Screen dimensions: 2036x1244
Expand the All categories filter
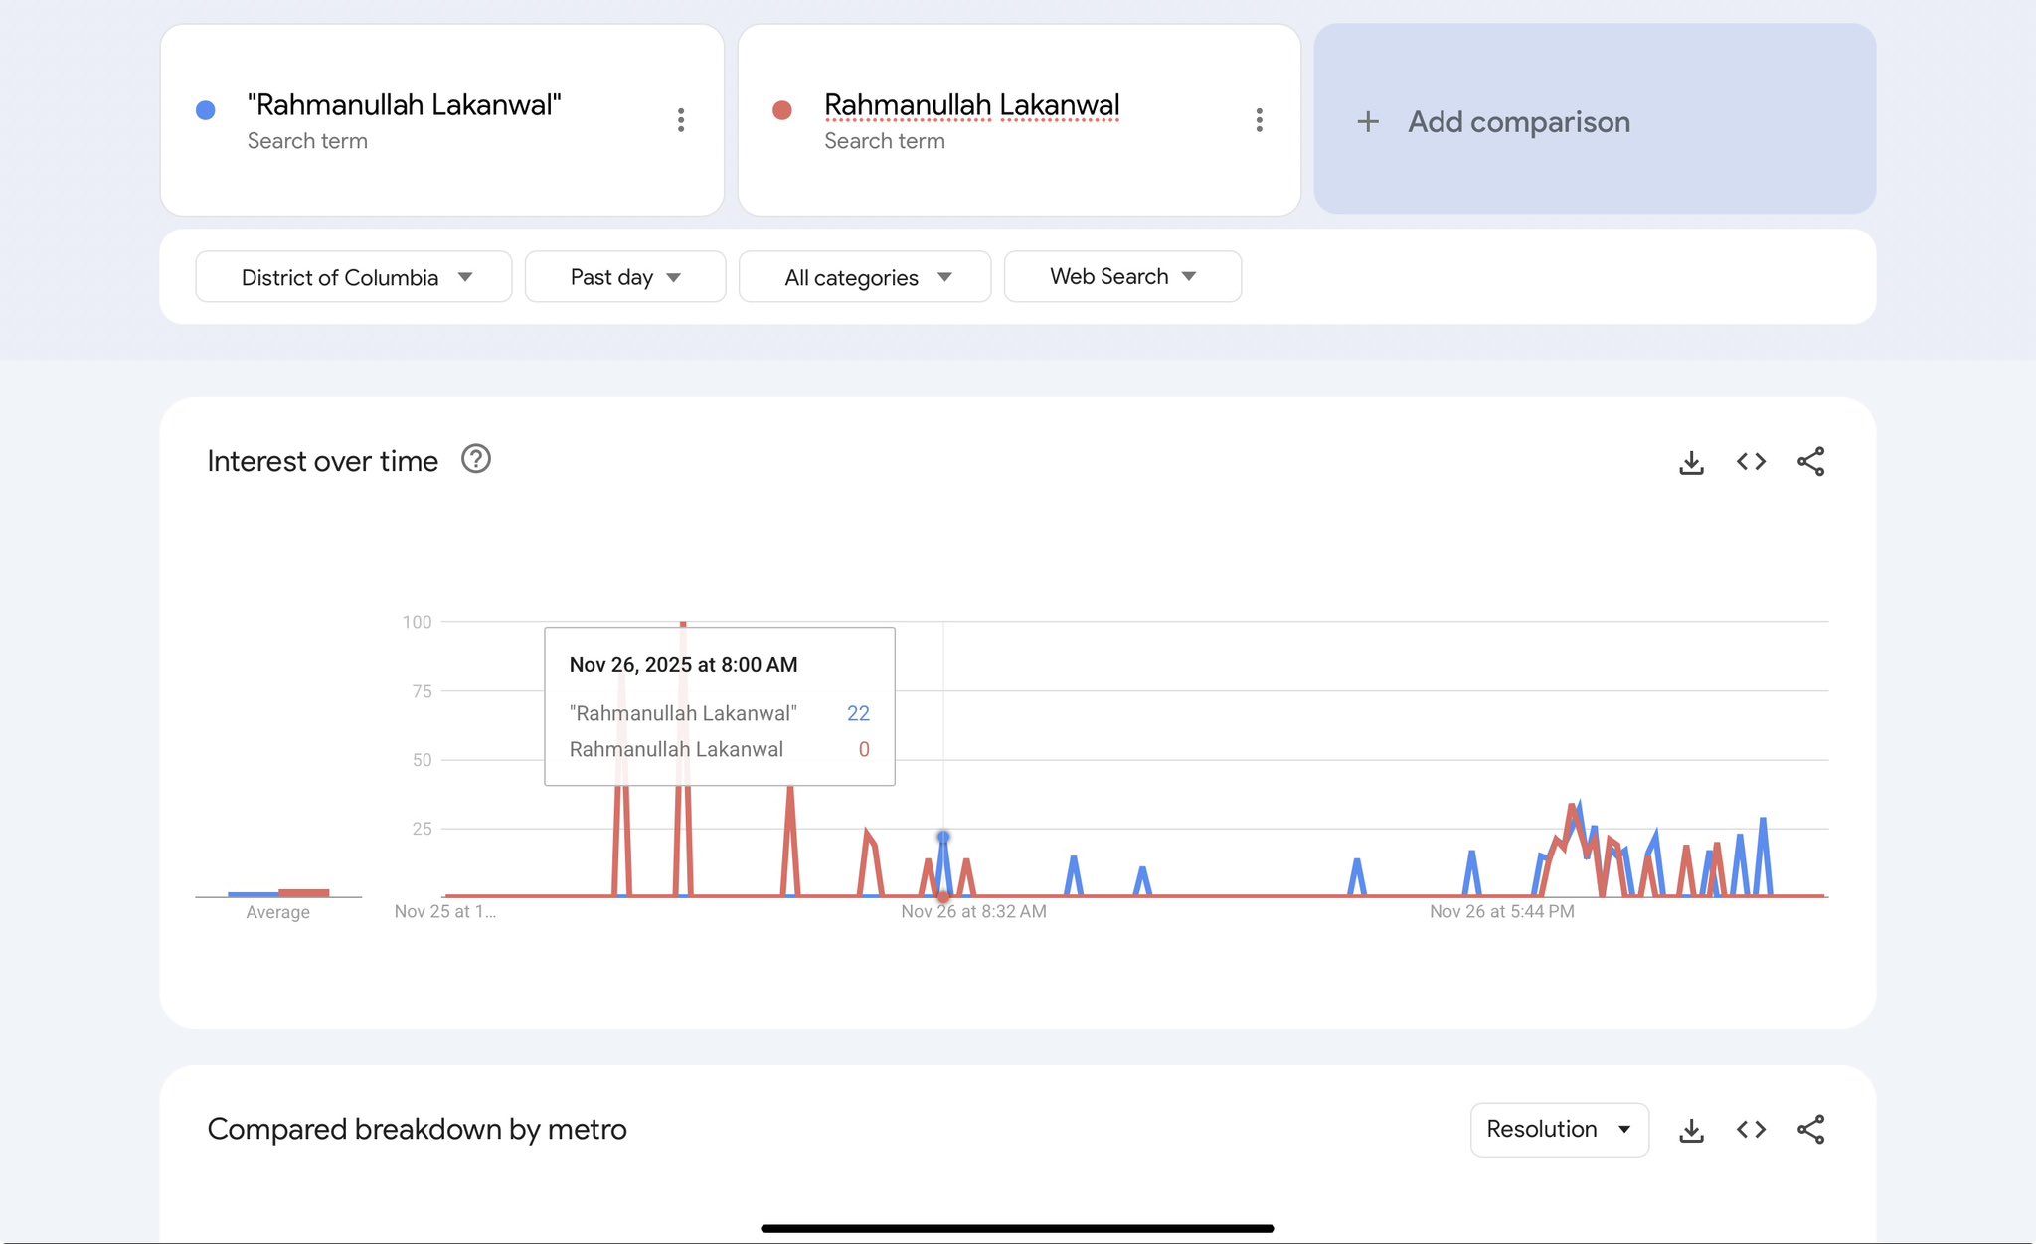(x=864, y=277)
